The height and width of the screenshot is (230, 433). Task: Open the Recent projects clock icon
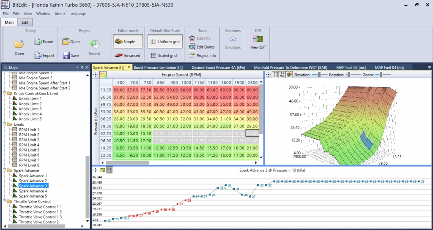[94, 44]
